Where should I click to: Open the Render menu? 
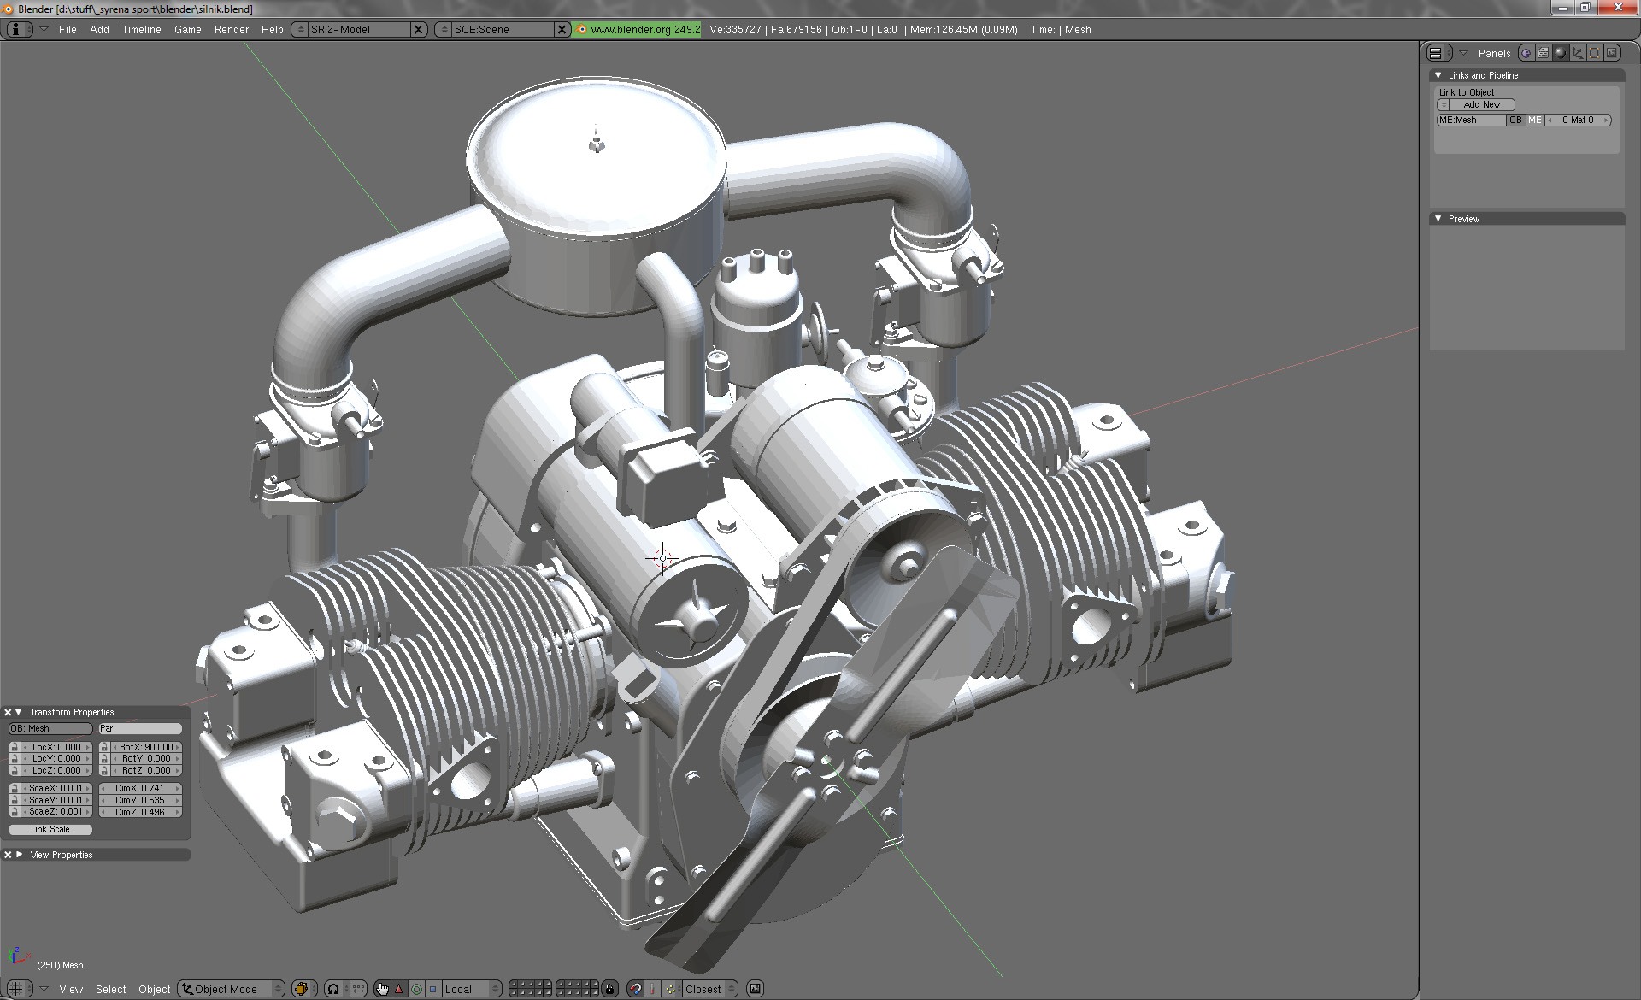tap(231, 29)
